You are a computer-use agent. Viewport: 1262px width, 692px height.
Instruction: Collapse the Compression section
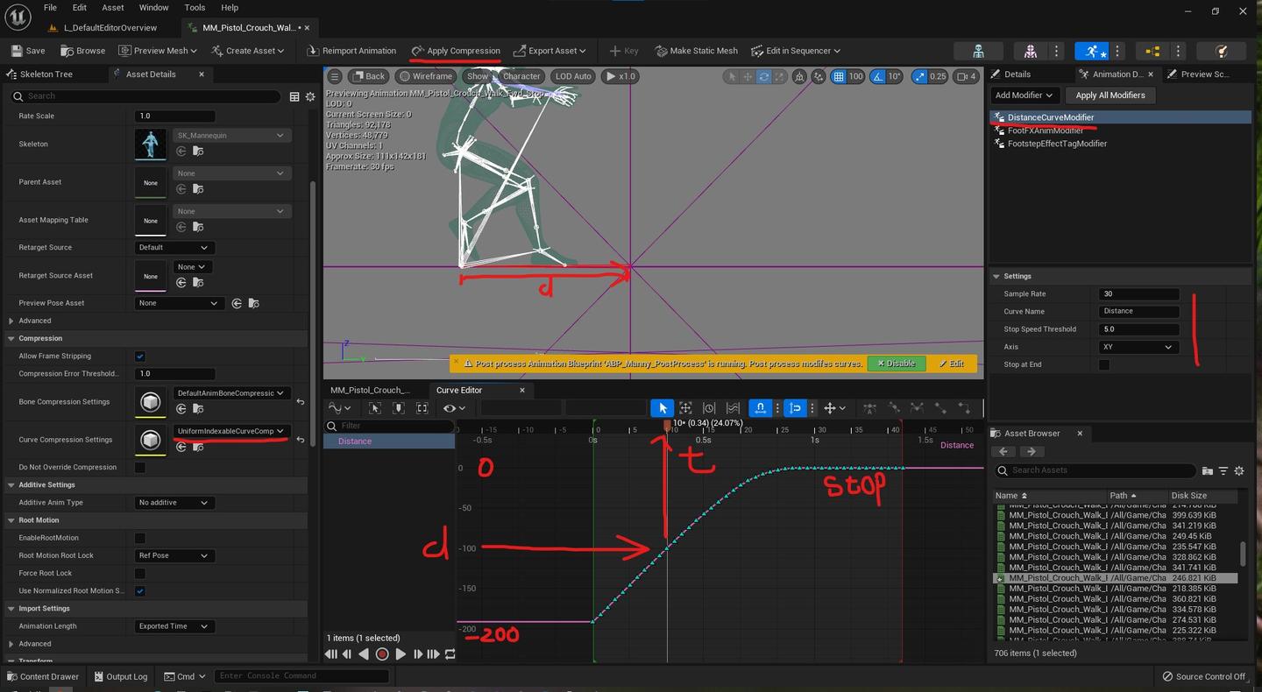[11, 338]
